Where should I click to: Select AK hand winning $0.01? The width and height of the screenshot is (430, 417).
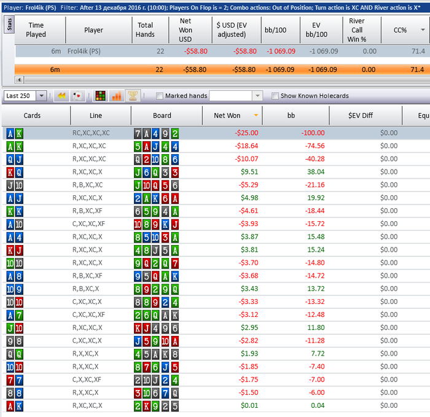point(216,406)
